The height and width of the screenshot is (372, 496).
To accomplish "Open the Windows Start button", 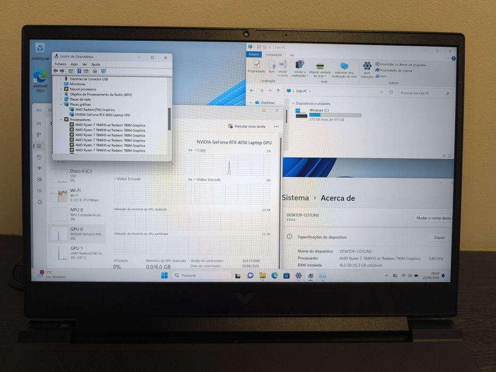I will (164, 275).
